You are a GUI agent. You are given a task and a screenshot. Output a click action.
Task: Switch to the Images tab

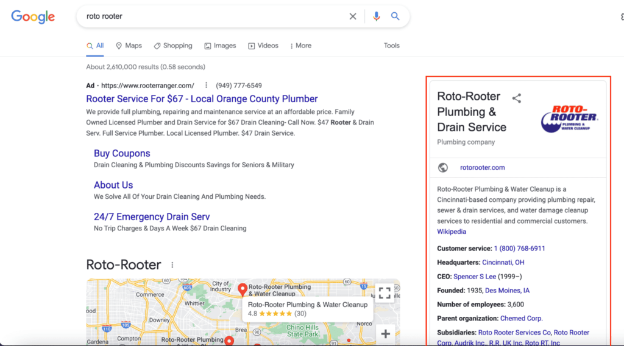click(x=220, y=46)
